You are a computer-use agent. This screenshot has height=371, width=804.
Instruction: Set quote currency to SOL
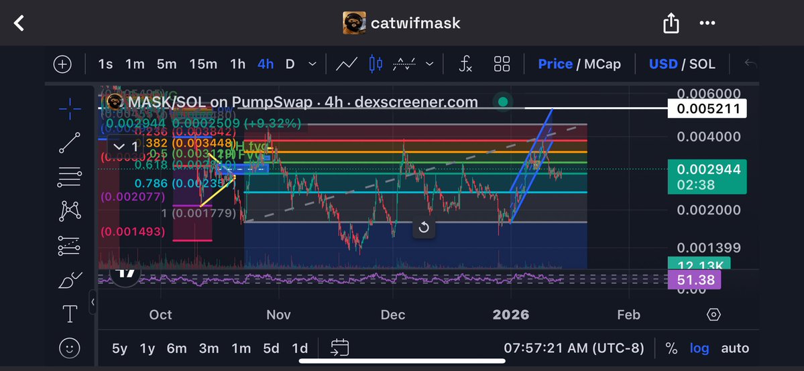(x=702, y=64)
